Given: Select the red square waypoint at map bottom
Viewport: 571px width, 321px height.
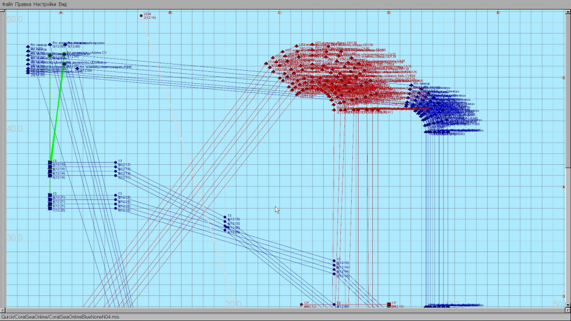Looking at the screenshot, I should click(389, 304).
